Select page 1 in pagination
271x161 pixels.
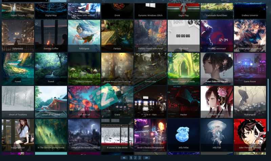point(131,158)
